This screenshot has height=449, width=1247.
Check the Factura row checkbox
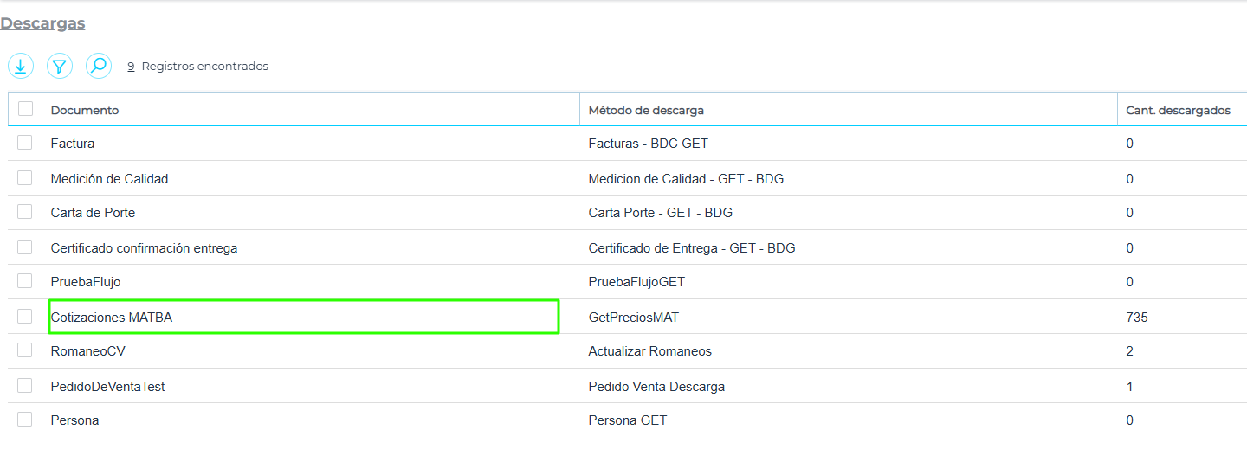coord(25,143)
